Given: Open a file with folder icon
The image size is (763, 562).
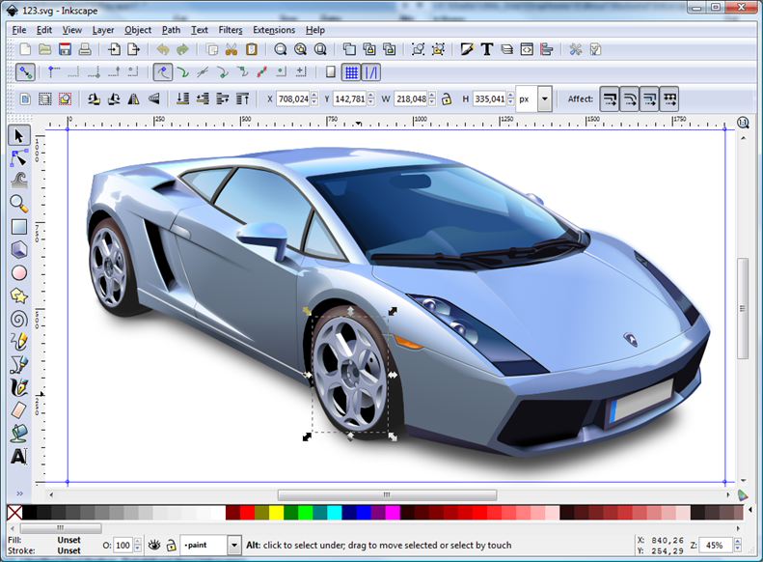Looking at the screenshot, I should pos(44,49).
